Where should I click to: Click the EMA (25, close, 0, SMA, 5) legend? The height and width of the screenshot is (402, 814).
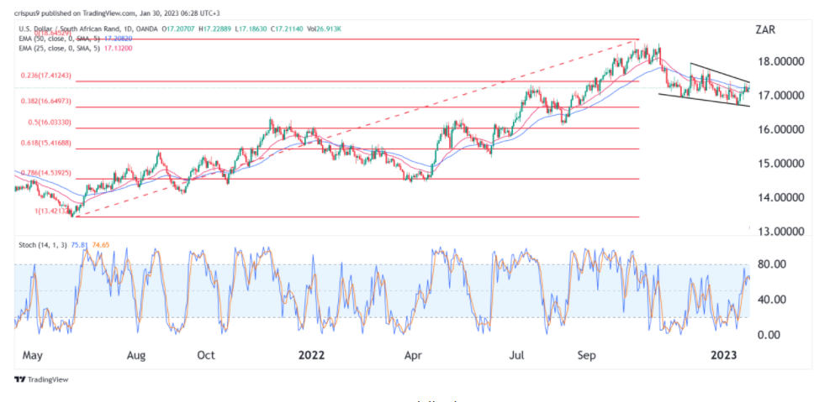click(59, 48)
